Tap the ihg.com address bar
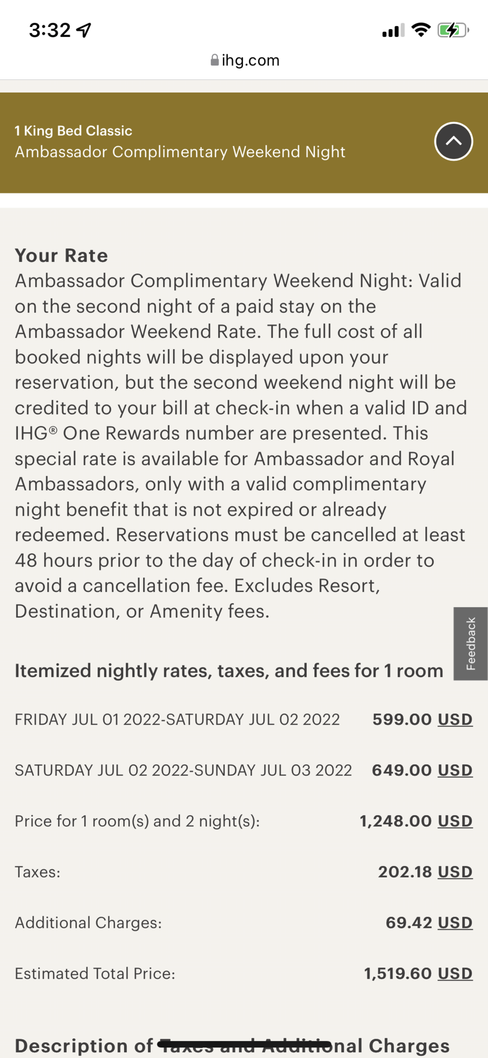488x1058 pixels. [x=244, y=60]
